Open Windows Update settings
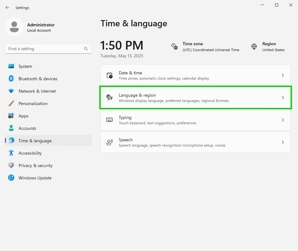 (x=35, y=178)
